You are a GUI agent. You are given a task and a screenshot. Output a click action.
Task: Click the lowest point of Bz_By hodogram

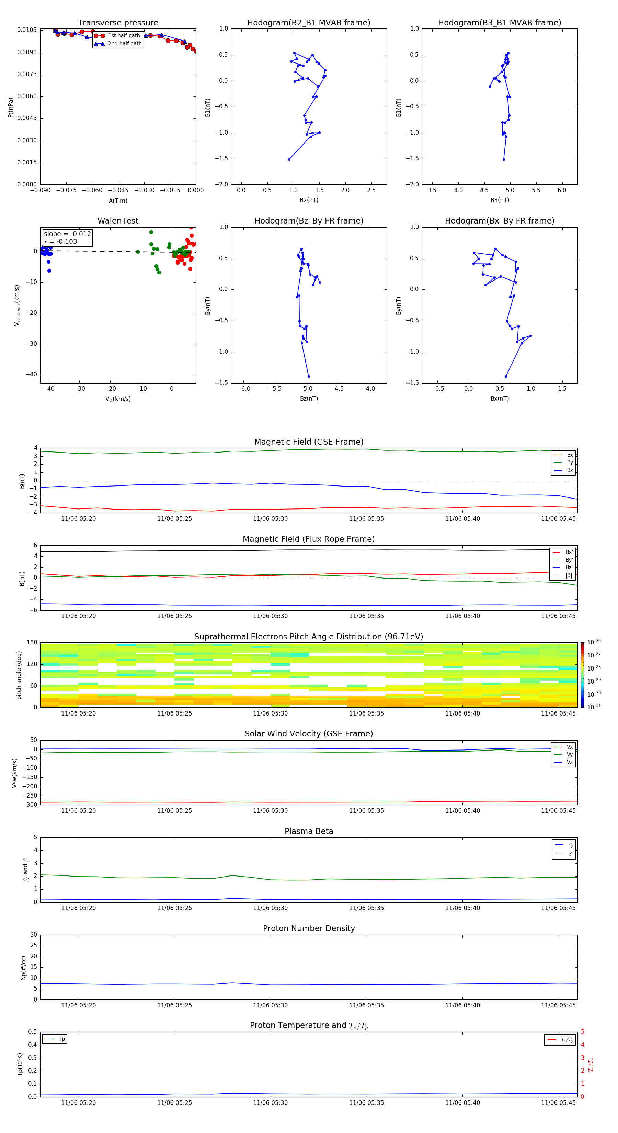308,377
